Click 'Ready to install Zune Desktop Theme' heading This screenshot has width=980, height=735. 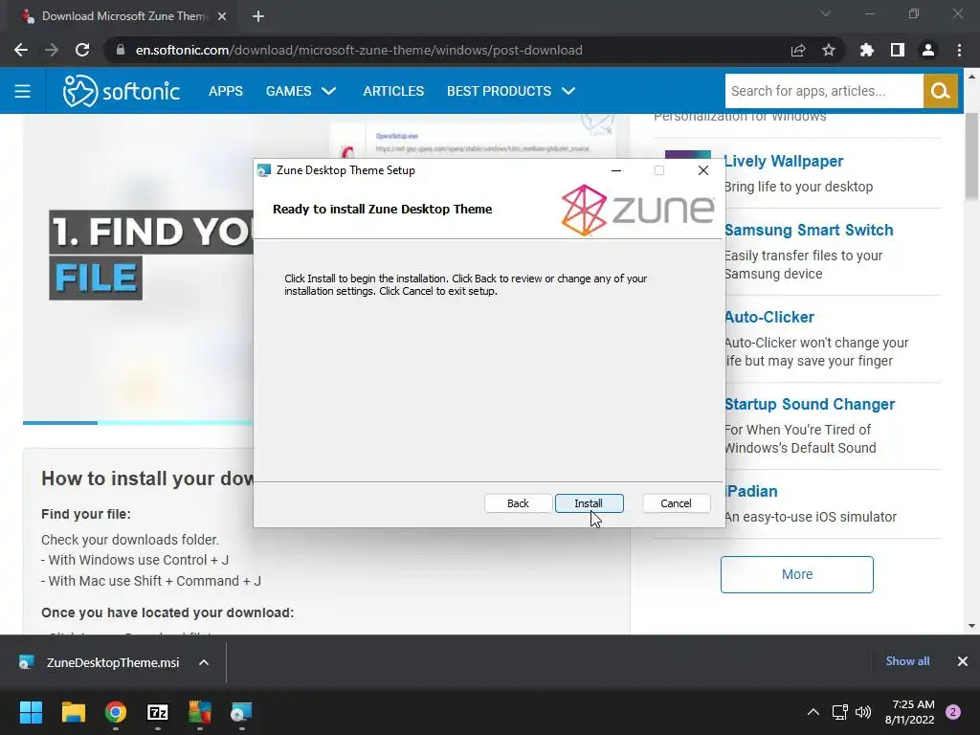[x=383, y=210]
